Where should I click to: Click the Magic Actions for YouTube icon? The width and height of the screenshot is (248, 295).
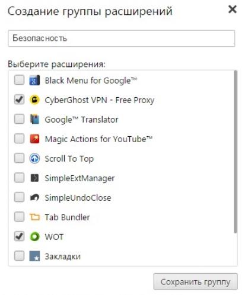(34, 139)
